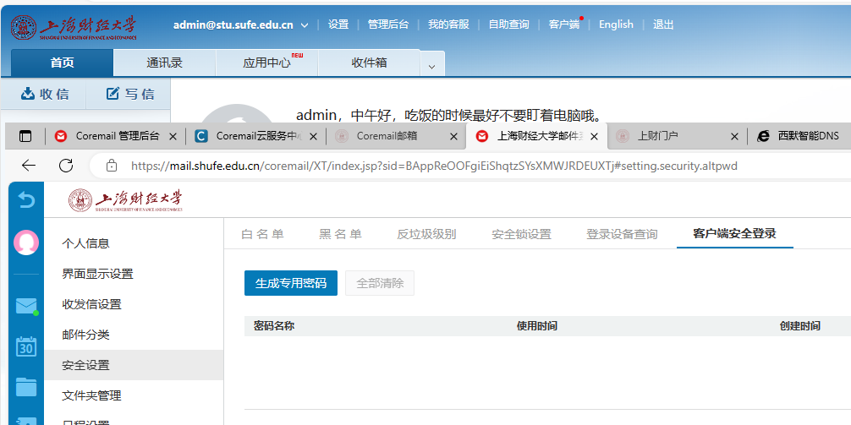Image resolution: width=851 pixels, height=425 pixels.
Task: Click the URL address bar field
Action: (x=474, y=166)
